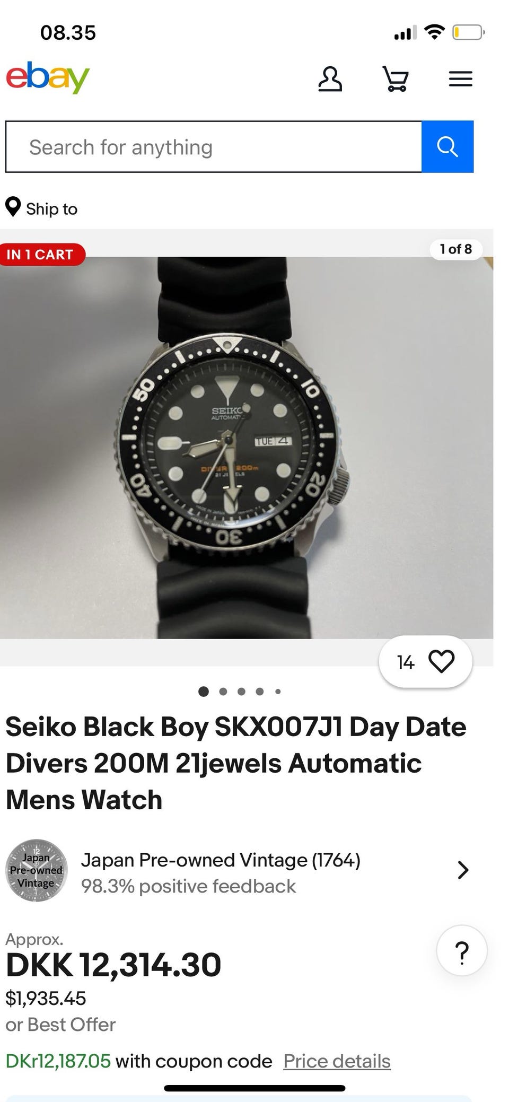Open the hamburger menu
The width and height of the screenshot is (509, 1102).
[x=460, y=79]
